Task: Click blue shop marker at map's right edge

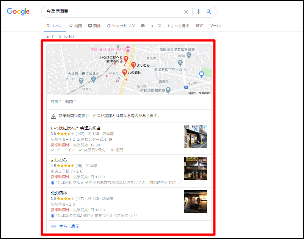Action: click(202, 74)
